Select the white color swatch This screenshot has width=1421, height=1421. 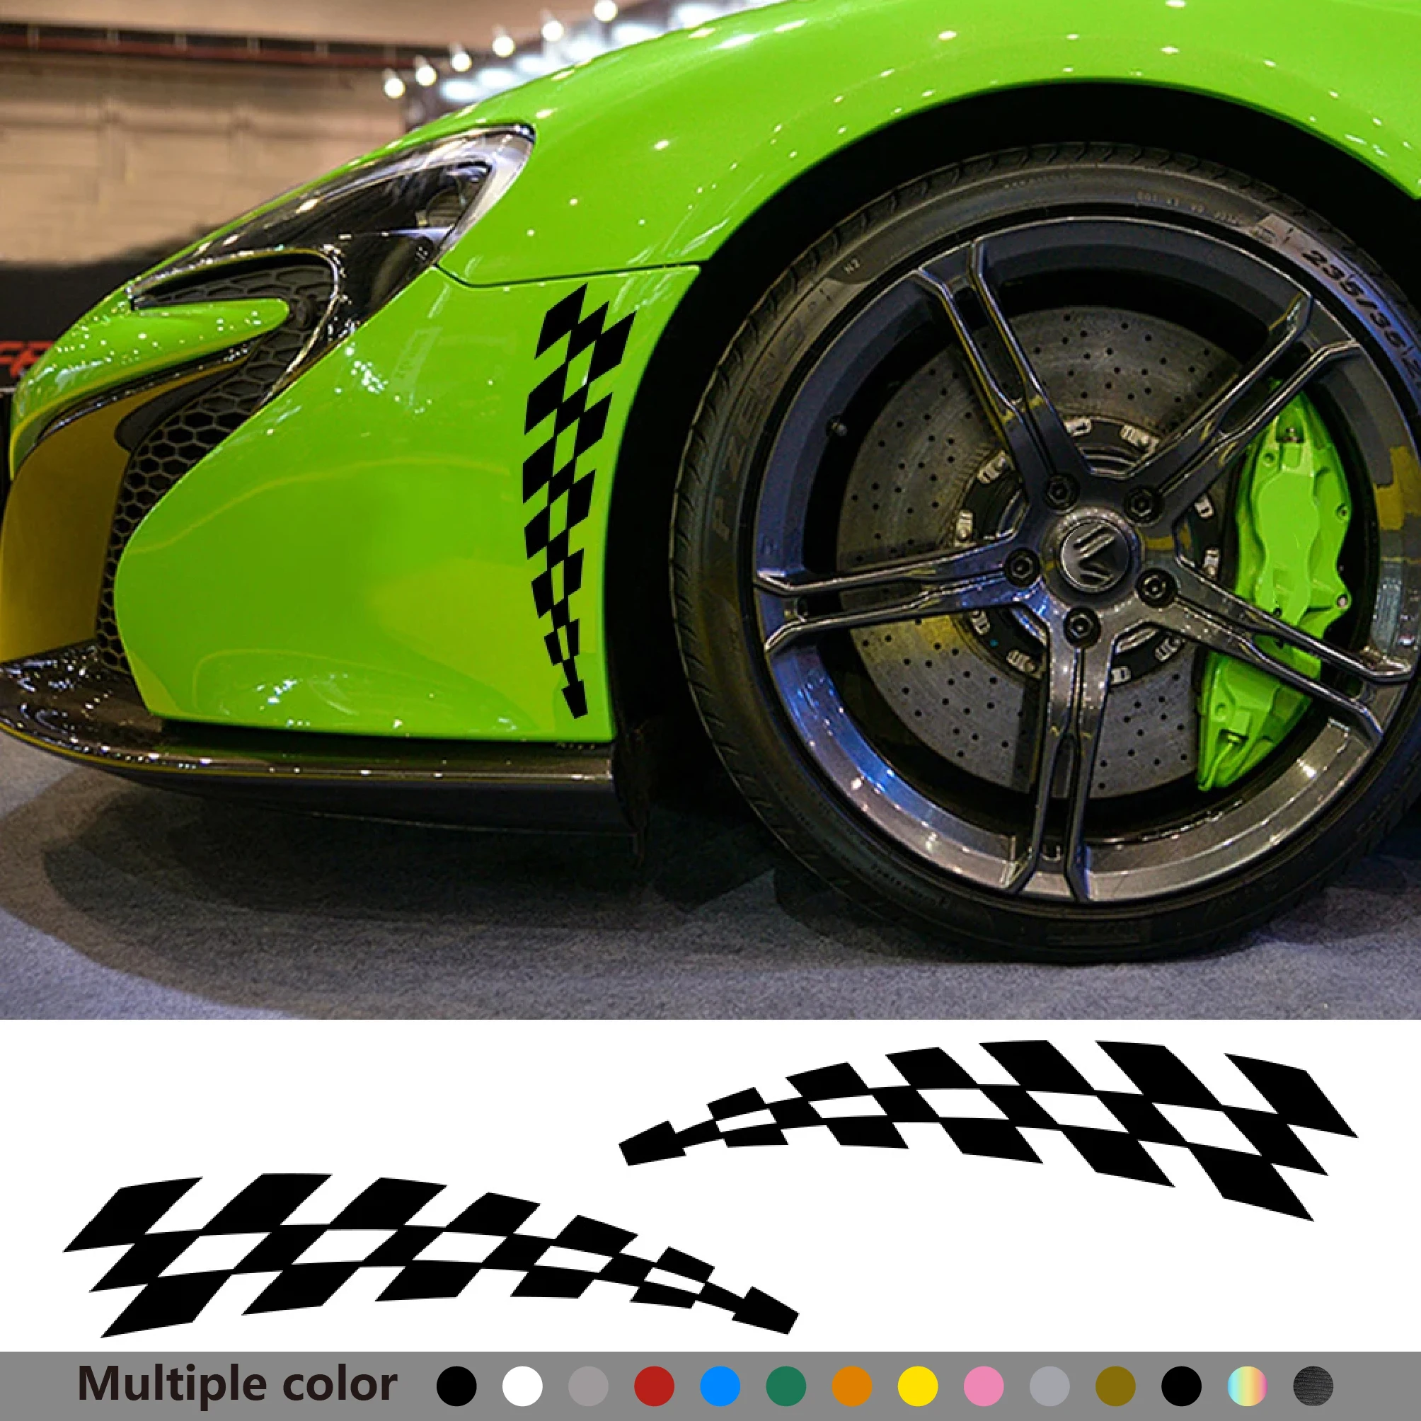522,1386
